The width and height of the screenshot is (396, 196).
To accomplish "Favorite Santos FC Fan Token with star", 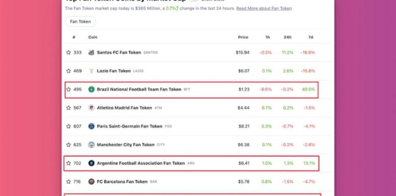I will (x=68, y=53).
